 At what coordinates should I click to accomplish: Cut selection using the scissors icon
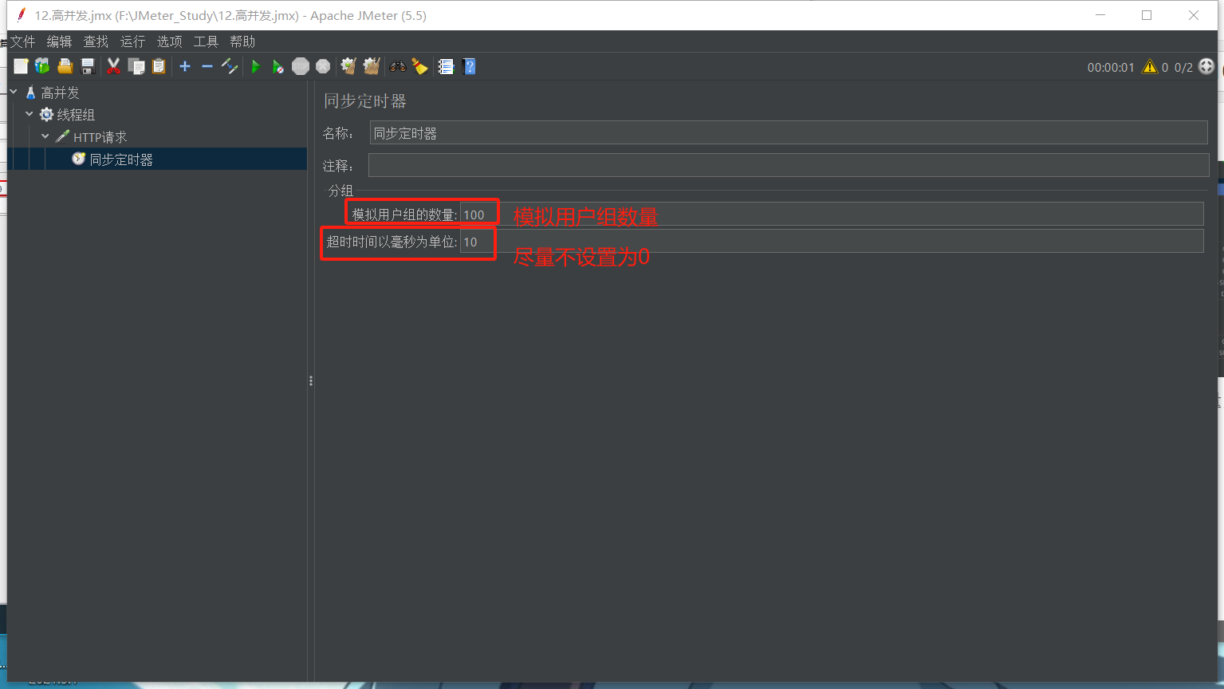[x=113, y=67]
